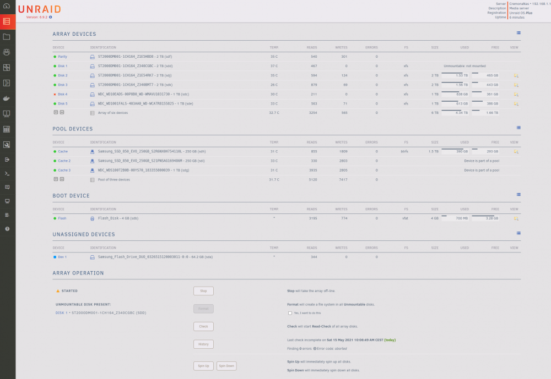Screen dimensions: 551x379
Task: Click up-arrow icon in 'Array of six devices' row
Action: (62, 112)
